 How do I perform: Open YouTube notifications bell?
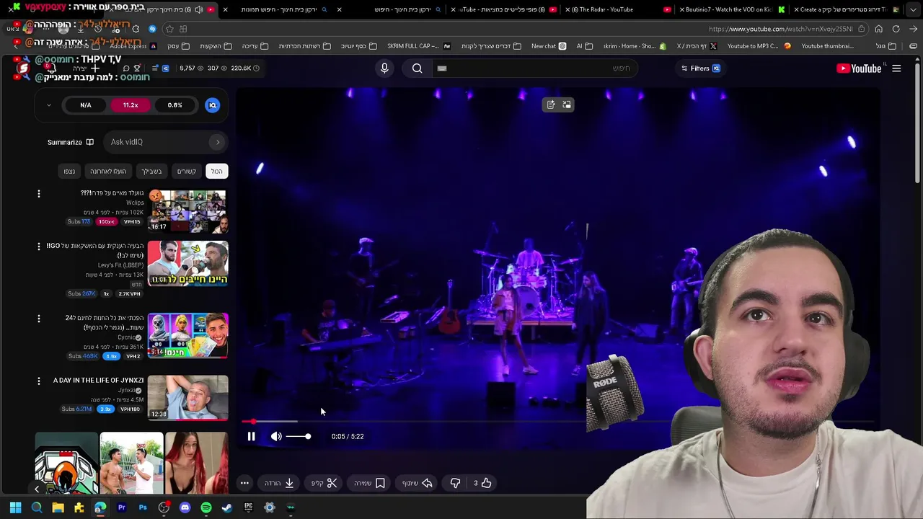[50, 68]
